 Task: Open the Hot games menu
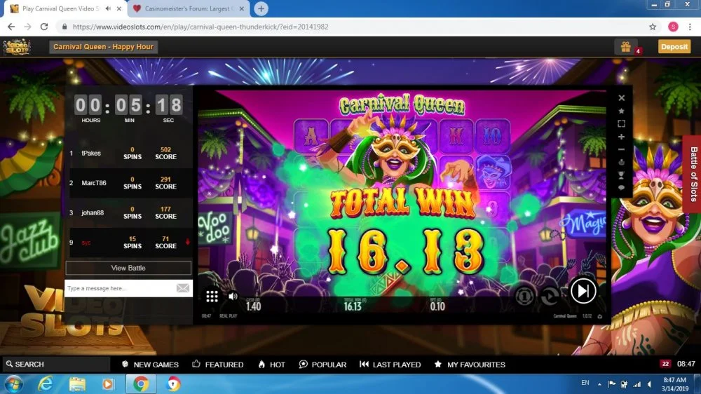click(271, 365)
